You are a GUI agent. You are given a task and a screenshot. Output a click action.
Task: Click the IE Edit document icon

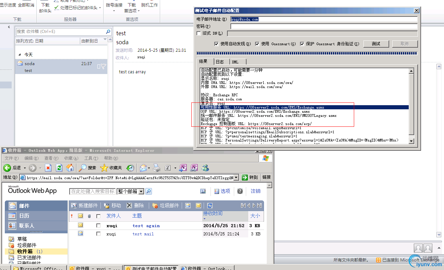(168, 168)
